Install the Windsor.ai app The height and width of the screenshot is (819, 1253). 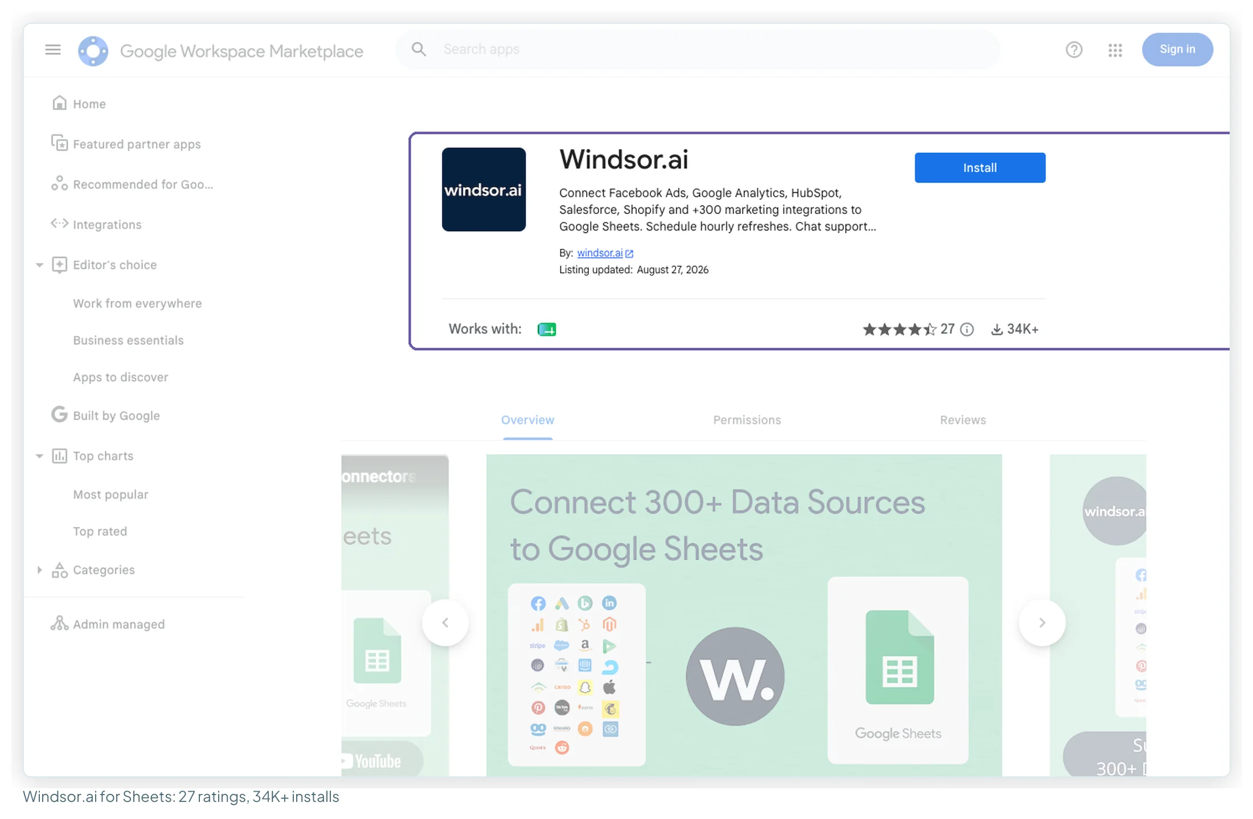[x=980, y=167]
